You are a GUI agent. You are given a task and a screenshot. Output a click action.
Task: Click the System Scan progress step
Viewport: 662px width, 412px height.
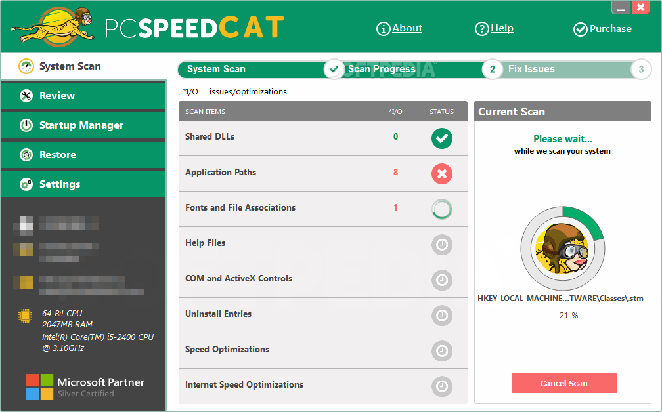[216, 69]
